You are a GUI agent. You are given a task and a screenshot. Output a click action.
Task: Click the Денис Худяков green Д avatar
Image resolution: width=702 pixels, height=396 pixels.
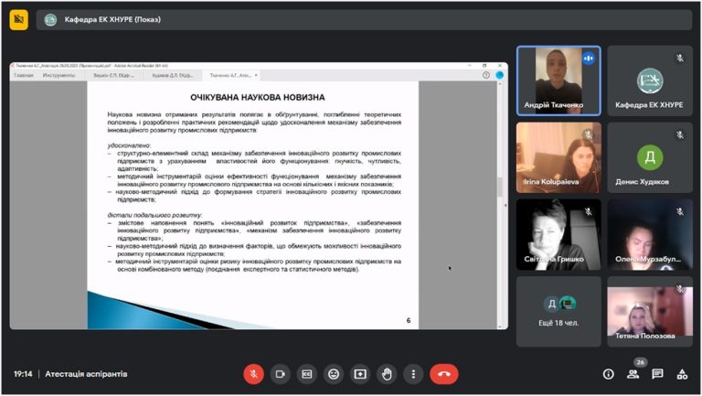click(650, 157)
